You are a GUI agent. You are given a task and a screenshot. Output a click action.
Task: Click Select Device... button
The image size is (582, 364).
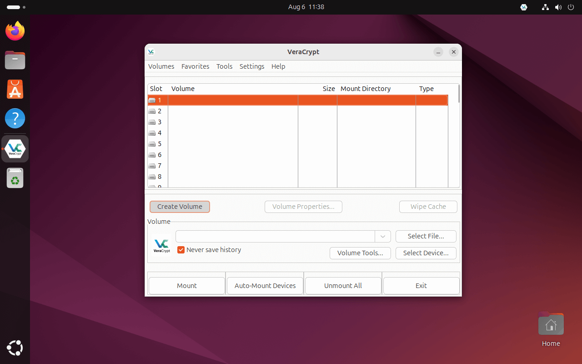tap(426, 253)
